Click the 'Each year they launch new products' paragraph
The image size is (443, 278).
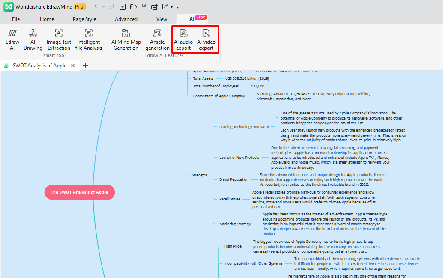tap(343, 135)
